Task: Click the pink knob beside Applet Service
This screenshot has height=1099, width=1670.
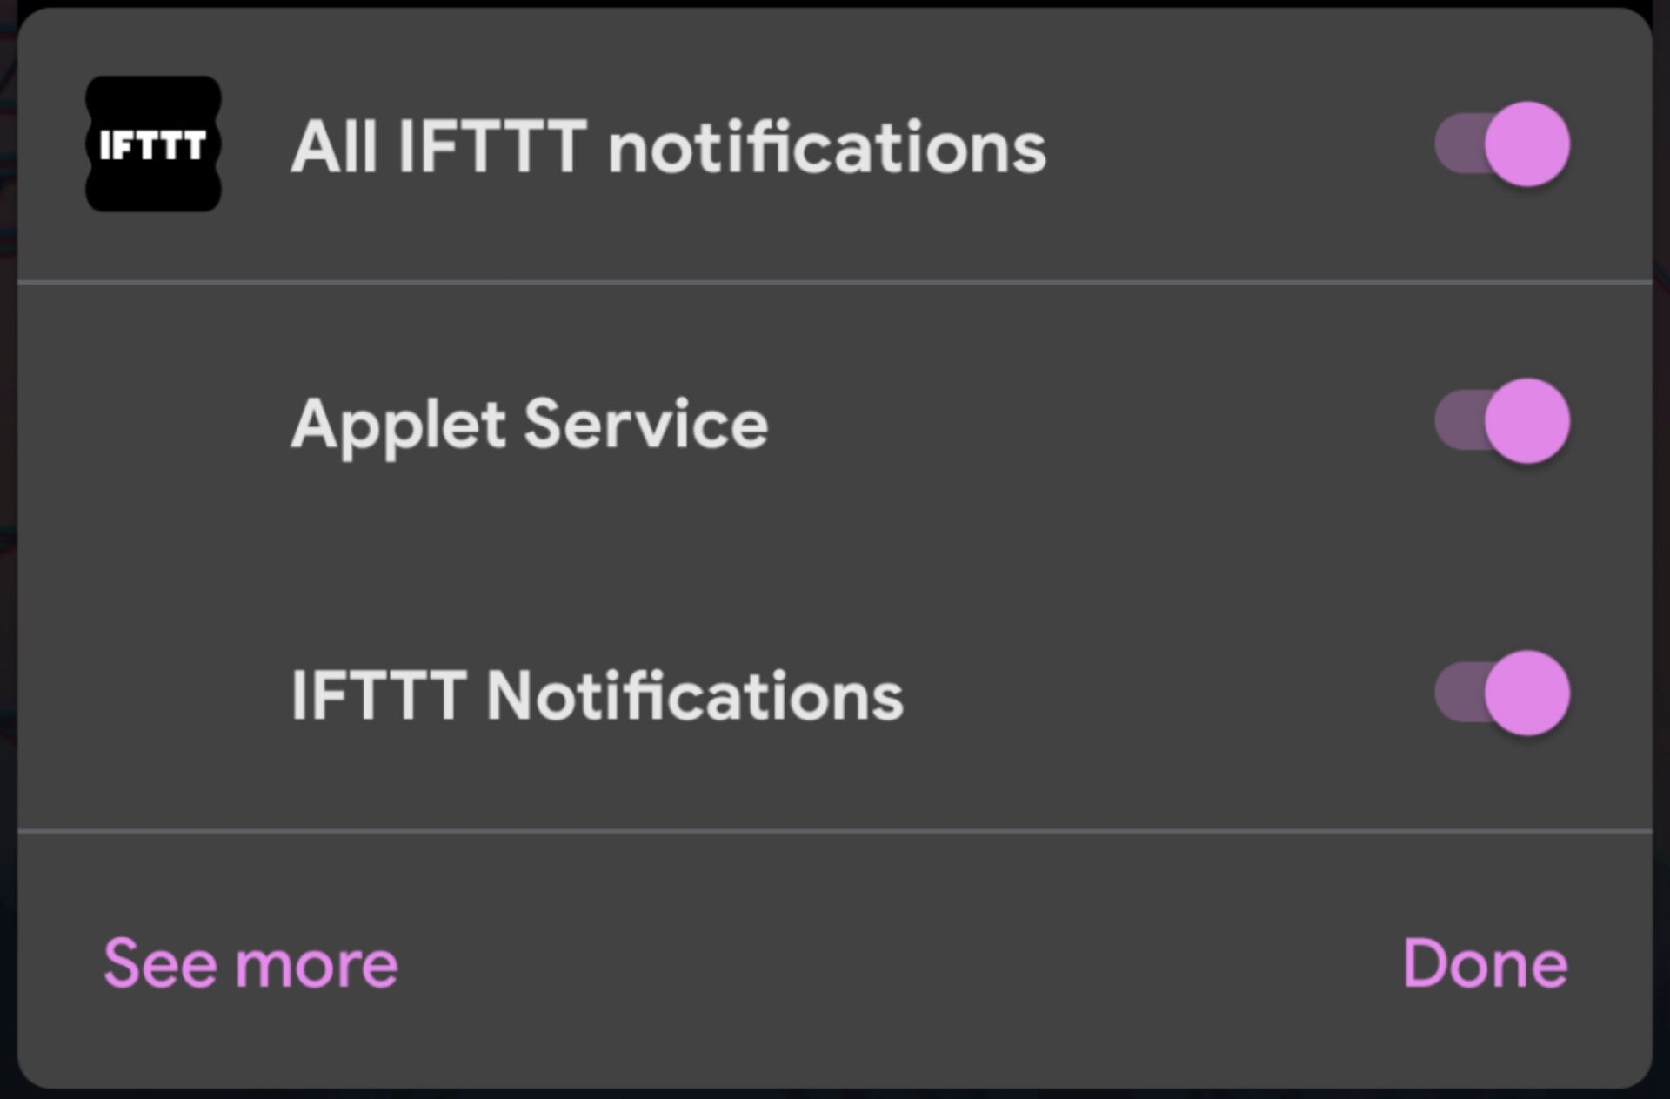Action: tap(1526, 421)
